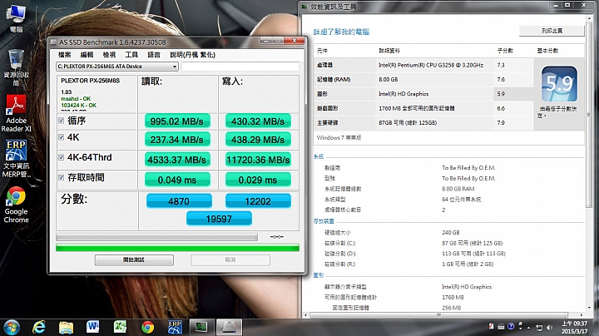599x336 pixels.
Task: Click the 開始測試 start test button
Action: click(x=134, y=260)
